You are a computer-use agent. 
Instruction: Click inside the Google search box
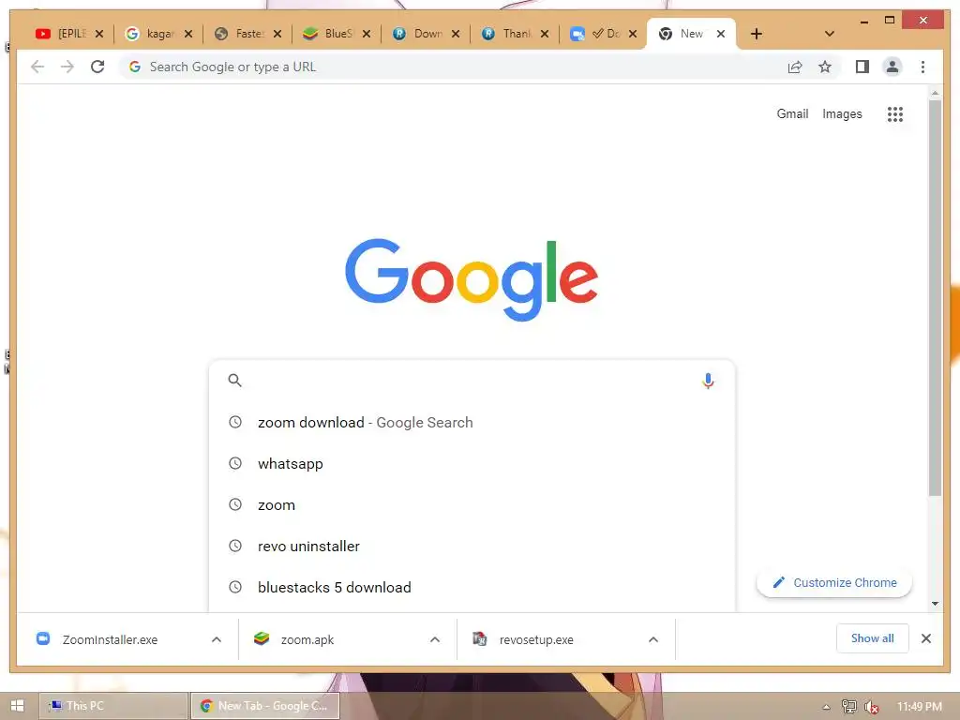(472, 381)
